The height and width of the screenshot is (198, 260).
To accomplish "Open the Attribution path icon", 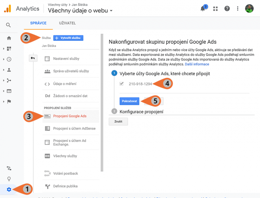I will pyautogui.click(x=9, y=169).
